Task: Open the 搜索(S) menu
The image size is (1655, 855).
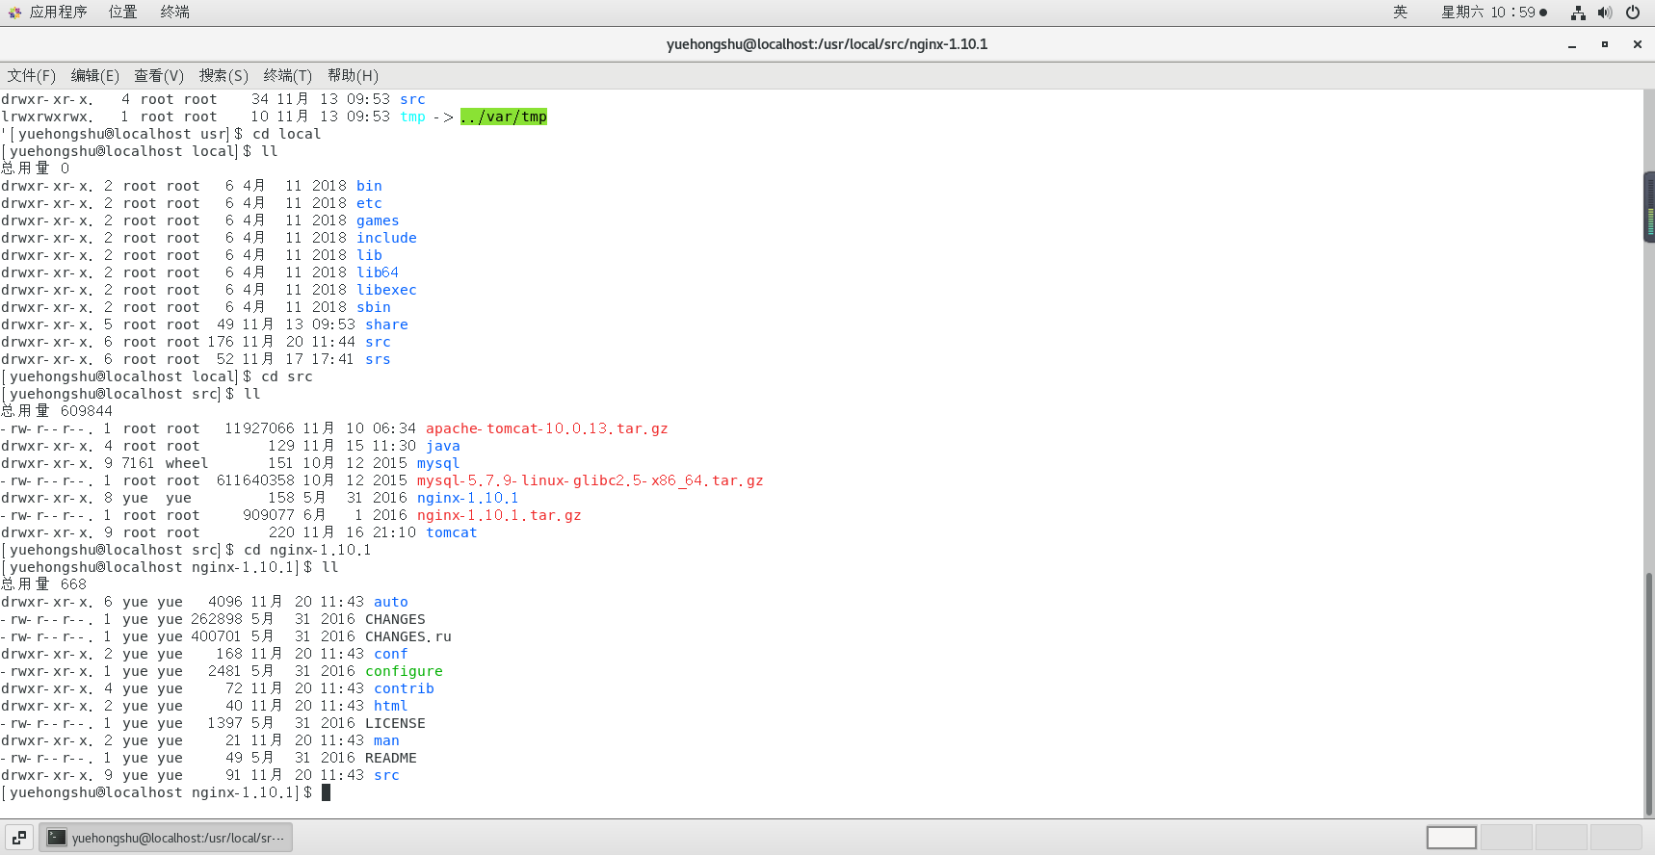Action: coord(223,75)
